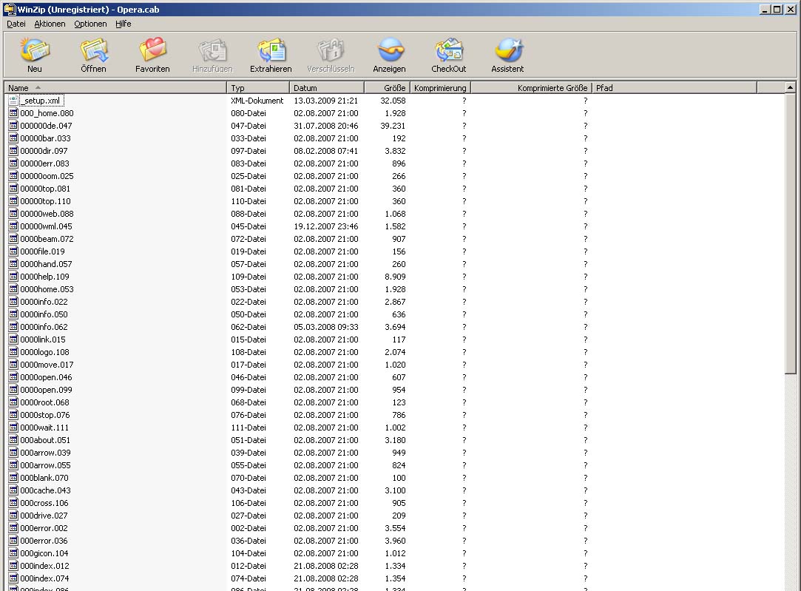The width and height of the screenshot is (801, 591).
Task: Select file icon of 0000hand.057
Action: coord(13,264)
